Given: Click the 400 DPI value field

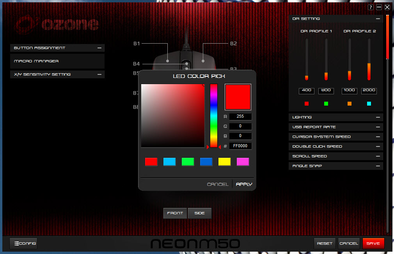Looking at the screenshot, I should (307, 90).
